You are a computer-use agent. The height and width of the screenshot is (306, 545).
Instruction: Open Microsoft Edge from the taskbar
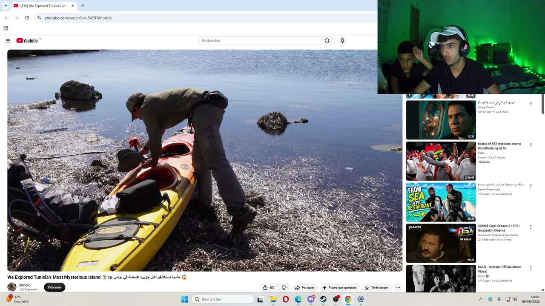298,299
